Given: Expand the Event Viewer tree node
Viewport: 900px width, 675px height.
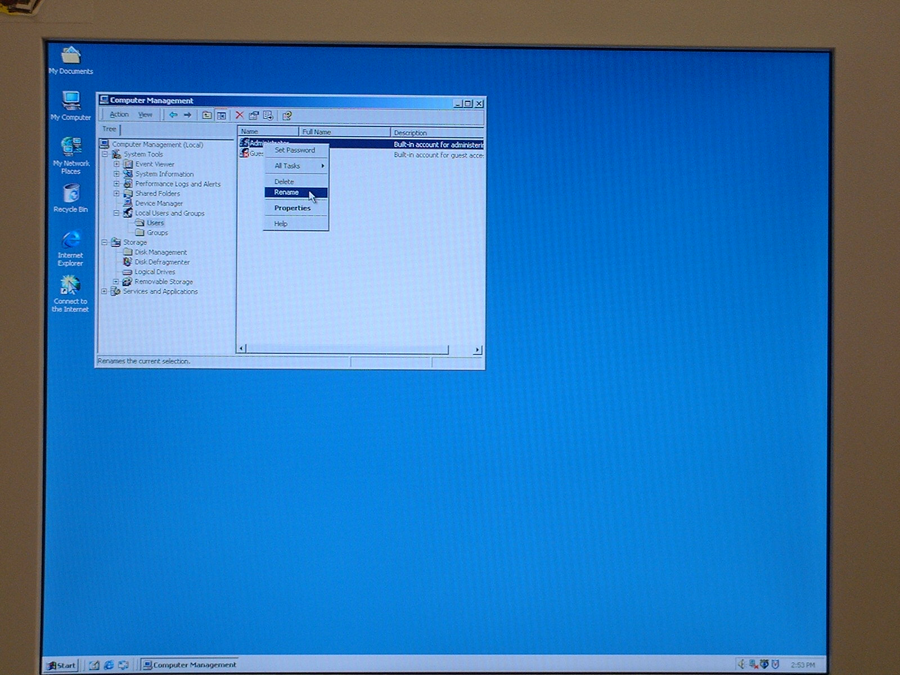Looking at the screenshot, I should pyautogui.click(x=116, y=164).
